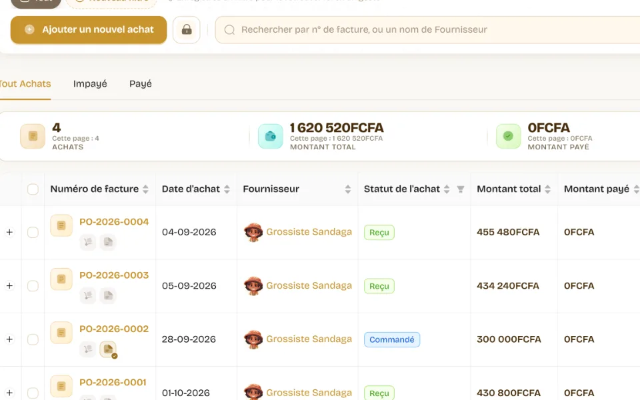Click the cart icon under PO-2026-0003
Viewport: 640px width, 400px height.
(88, 295)
